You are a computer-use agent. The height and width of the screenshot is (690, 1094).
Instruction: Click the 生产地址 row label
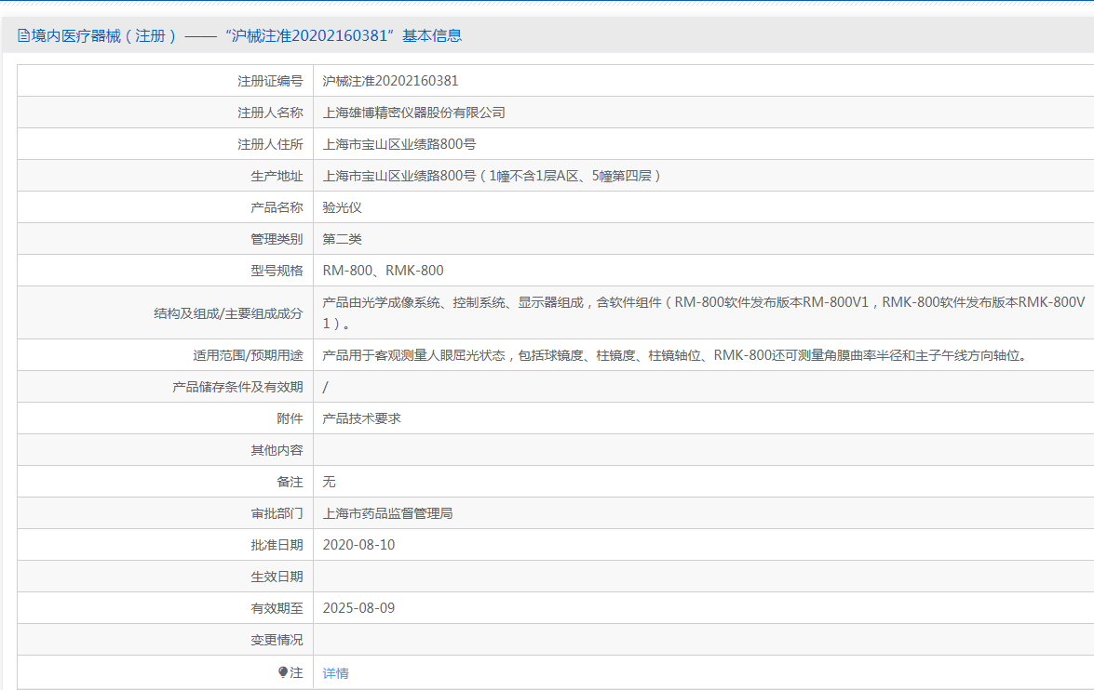tap(277, 177)
